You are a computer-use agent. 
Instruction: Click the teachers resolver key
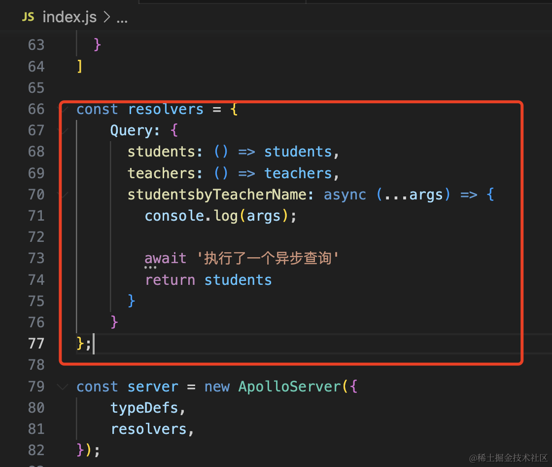[x=161, y=173]
